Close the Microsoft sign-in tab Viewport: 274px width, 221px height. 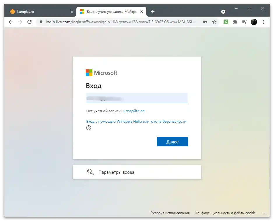click(x=142, y=12)
